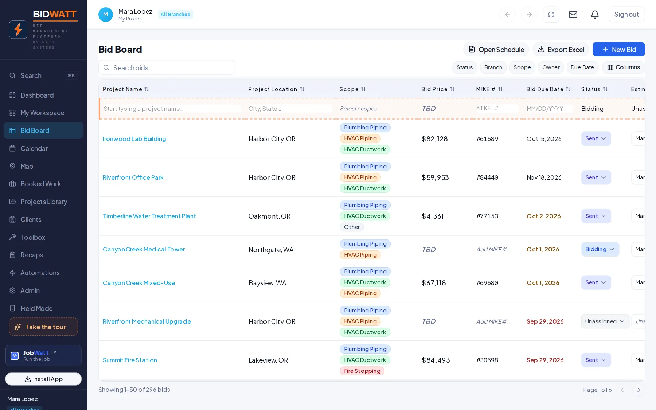
Task: Open the Columns chooser button
Action: point(624,67)
